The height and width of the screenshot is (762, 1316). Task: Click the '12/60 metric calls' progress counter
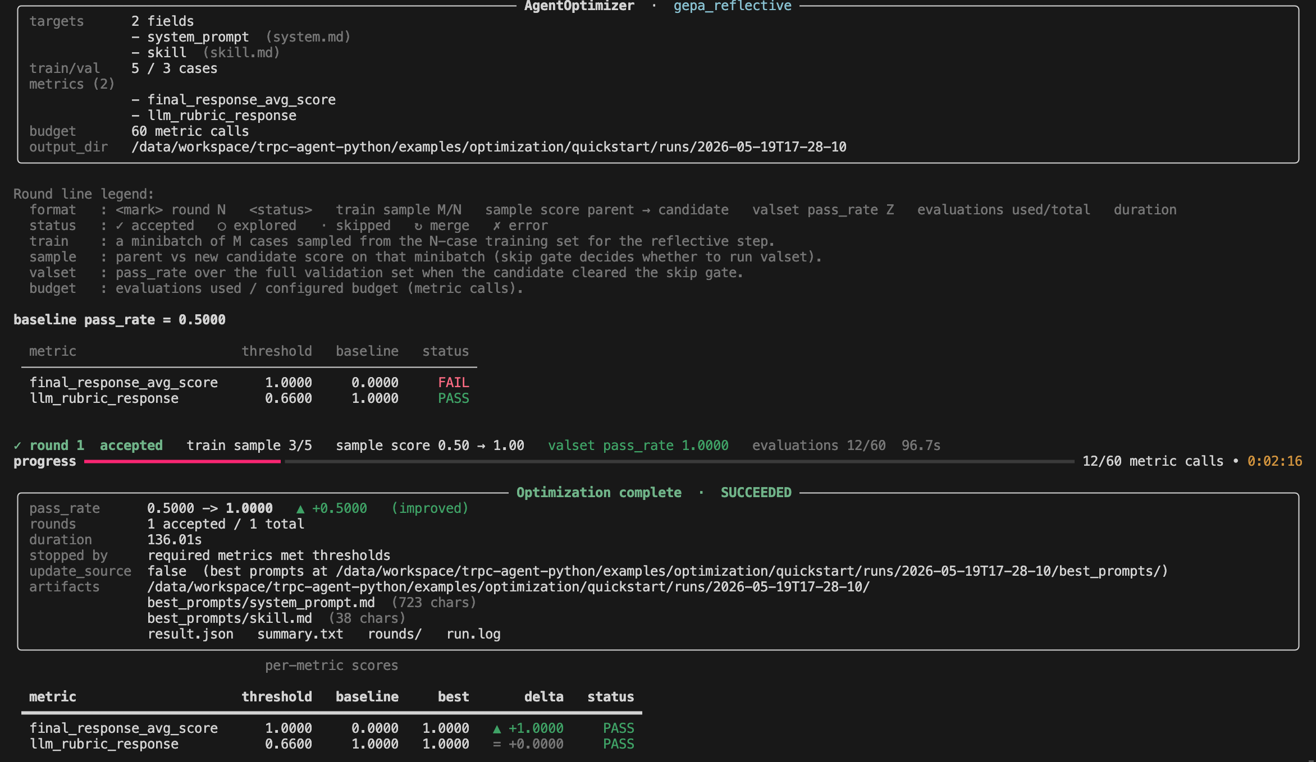(x=1153, y=461)
